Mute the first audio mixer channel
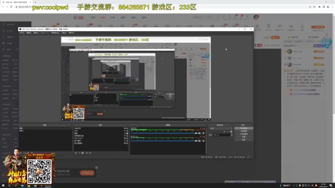The image size is (335, 188). (x=200, y=133)
